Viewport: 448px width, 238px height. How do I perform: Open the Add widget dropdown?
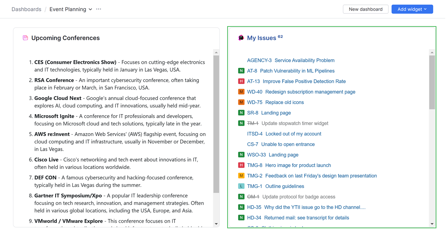click(412, 9)
